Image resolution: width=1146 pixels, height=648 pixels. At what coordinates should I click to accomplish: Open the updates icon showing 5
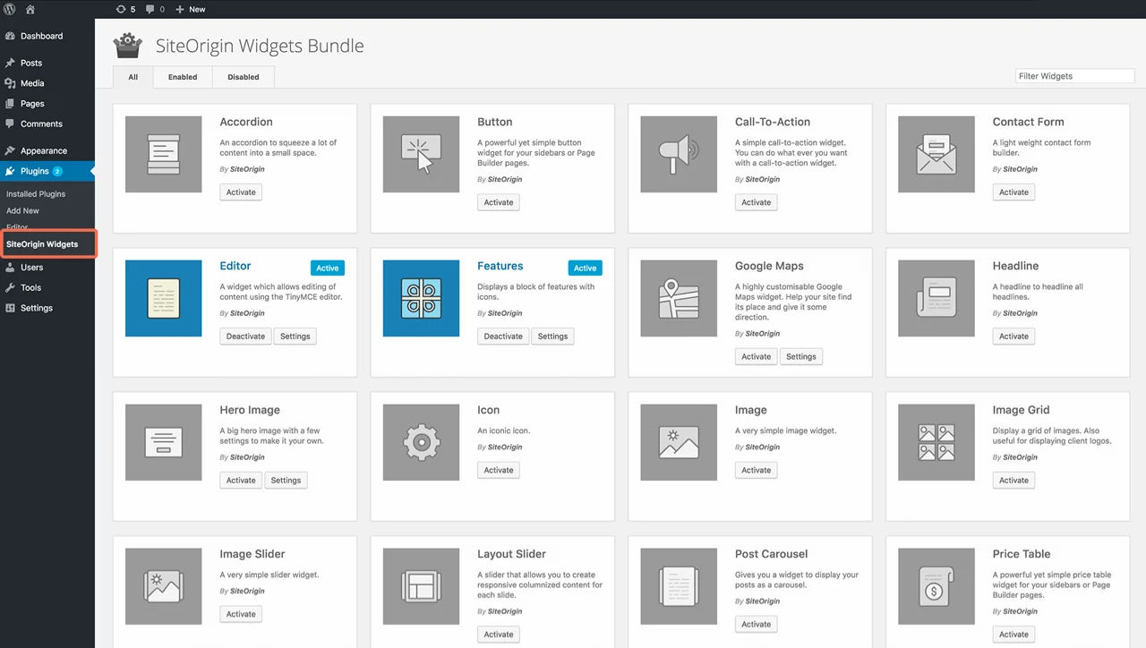pyautogui.click(x=126, y=9)
